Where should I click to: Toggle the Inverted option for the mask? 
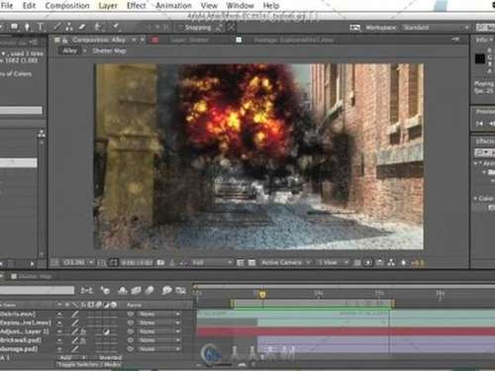110,357
